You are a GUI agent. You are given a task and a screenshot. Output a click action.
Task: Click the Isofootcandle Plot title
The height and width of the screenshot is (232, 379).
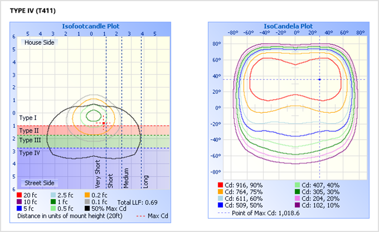[91, 26]
